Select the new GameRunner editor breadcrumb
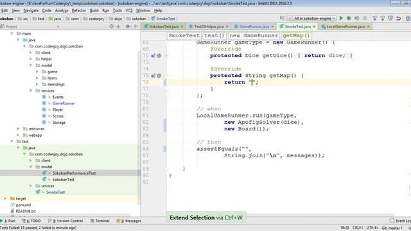The width and height of the screenshot is (411, 231). tap(254, 36)
